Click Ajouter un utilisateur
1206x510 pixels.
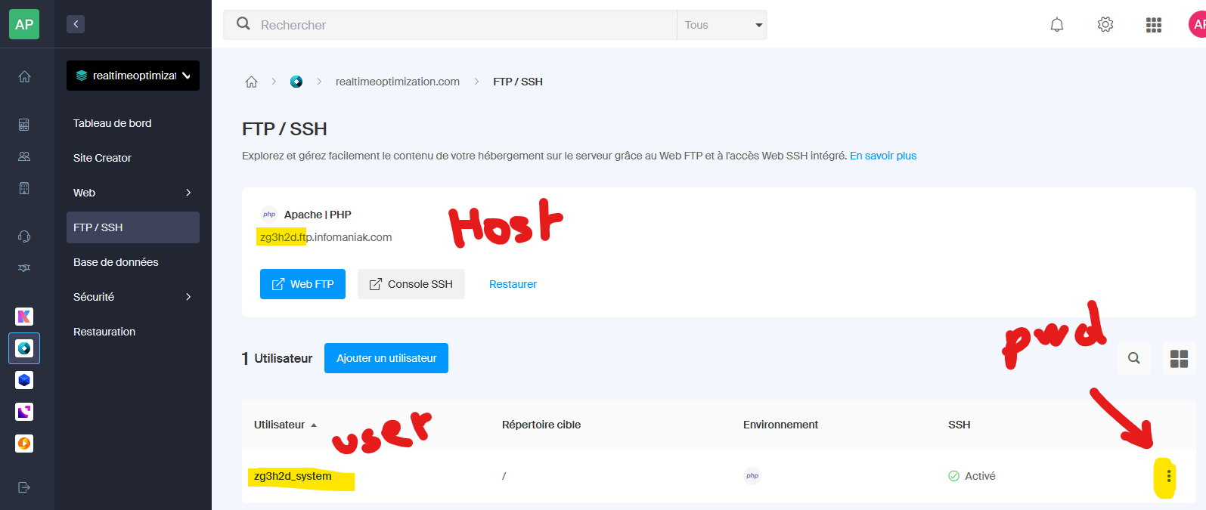pos(386,358)
